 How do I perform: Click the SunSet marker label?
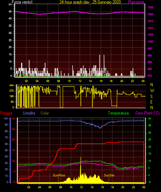pos(109,175)
